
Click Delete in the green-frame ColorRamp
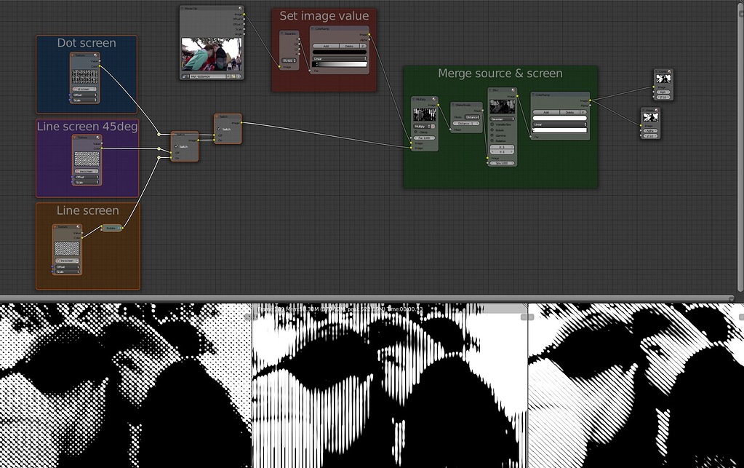[x=570, y=112]
